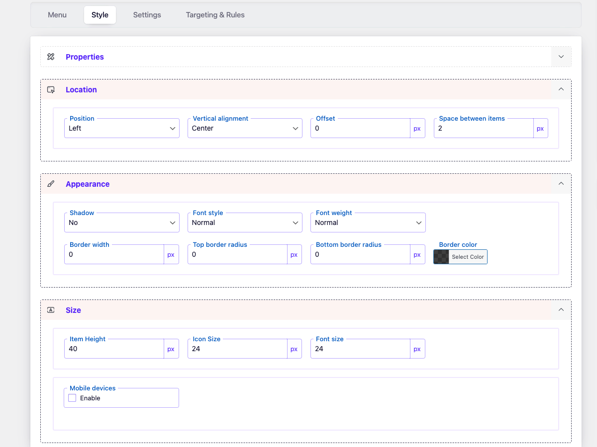Click the Item Height input field
The height and width of the screenshot is (447, 597).
pyautogui.click(x=114, y=349)
